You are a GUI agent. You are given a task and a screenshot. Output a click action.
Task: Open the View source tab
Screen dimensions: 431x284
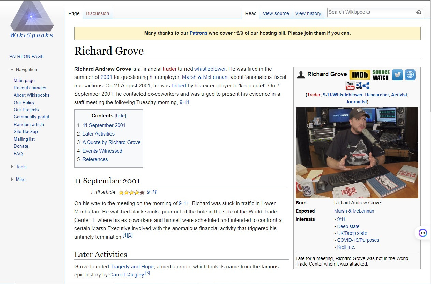pos(276,13)
